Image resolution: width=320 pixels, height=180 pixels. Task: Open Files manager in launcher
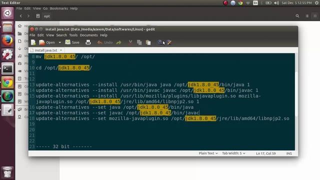click(7, 27)
